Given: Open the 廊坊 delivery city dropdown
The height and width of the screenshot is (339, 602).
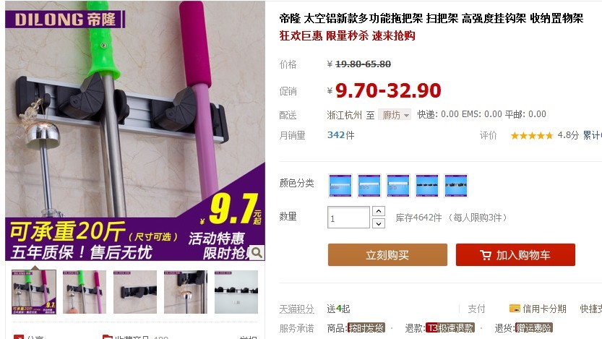Looking at the screenshot, I should pos(395,114).
